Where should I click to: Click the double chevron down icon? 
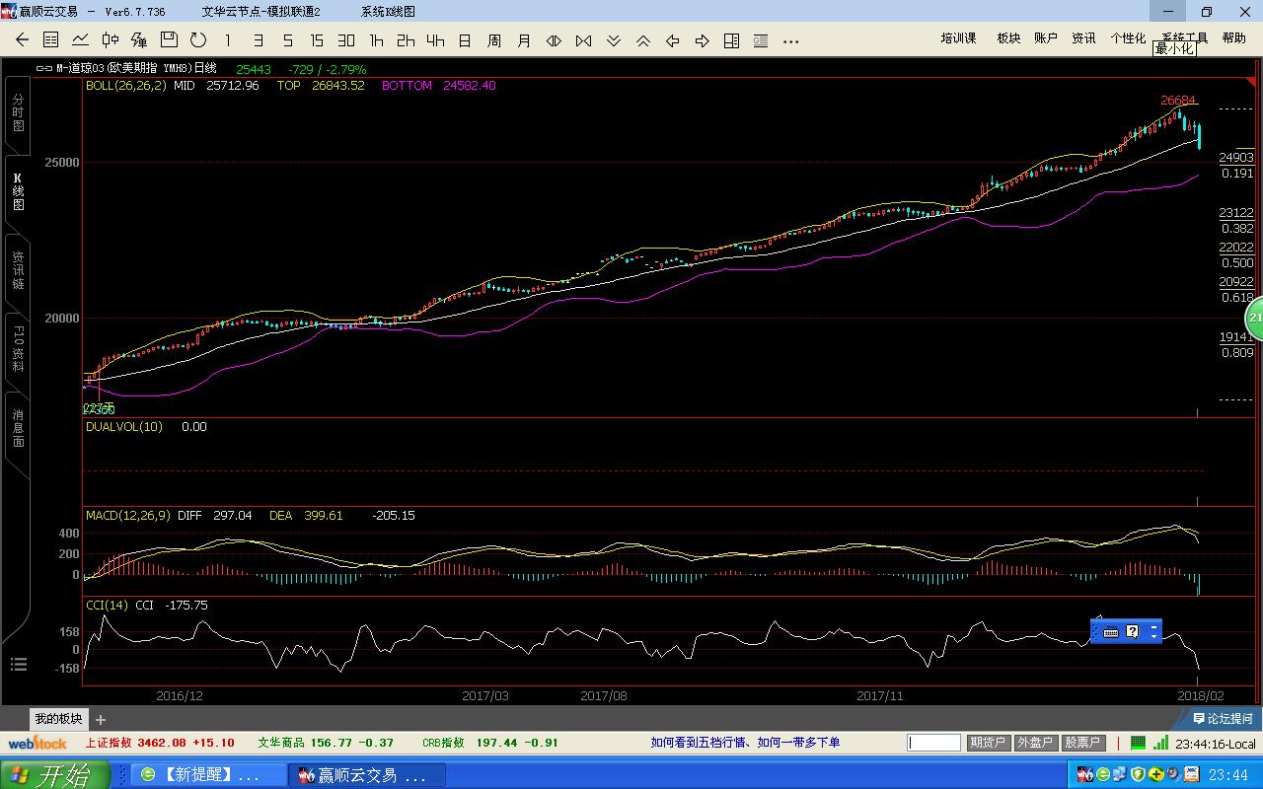613,40
